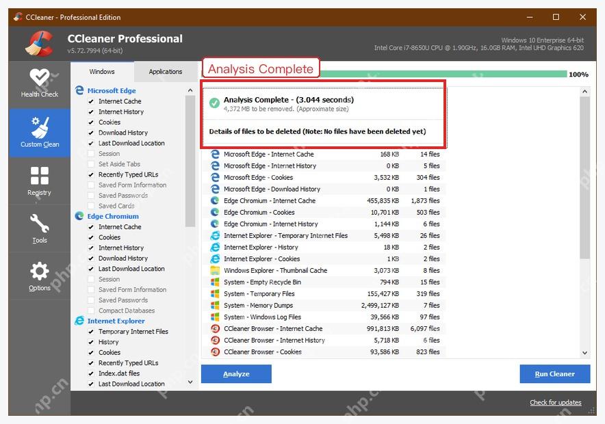The height and width of the screenshot is (424, 605).
Task: Click the icon for CCleaner Browser - Internet Cache
Action: click(215, 329)
